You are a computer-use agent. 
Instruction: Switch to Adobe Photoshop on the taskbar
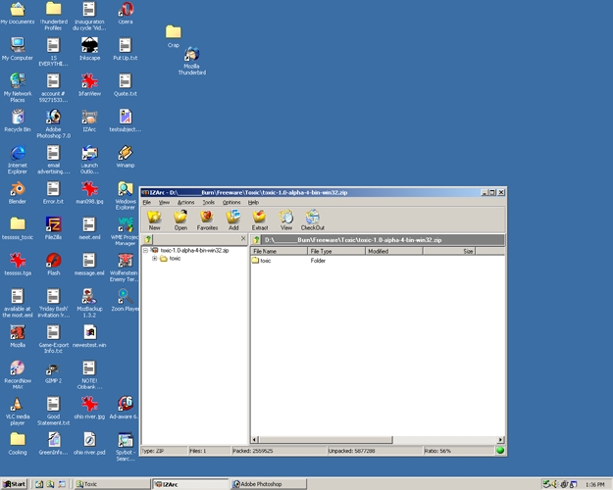[269, 484]
